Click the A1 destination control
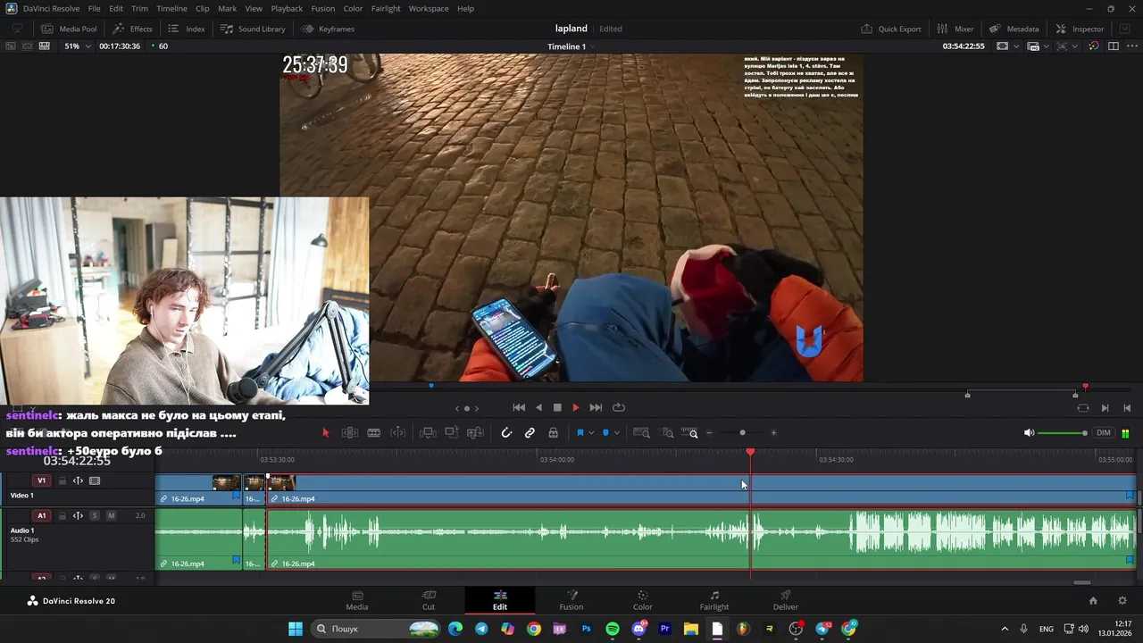 point(41,515)
